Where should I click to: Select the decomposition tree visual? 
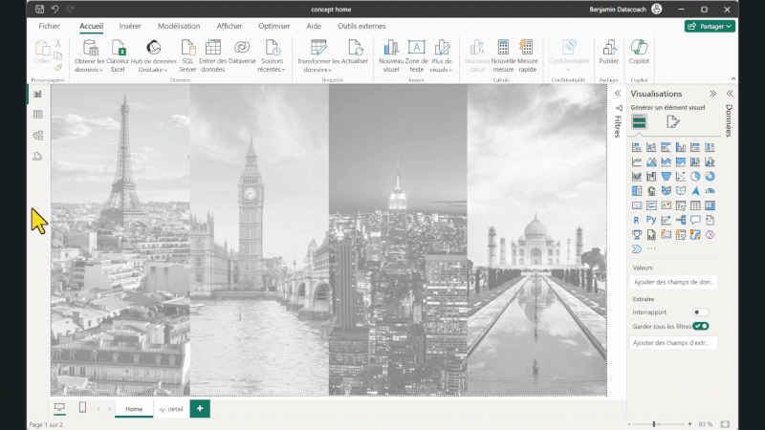[681, 221]
